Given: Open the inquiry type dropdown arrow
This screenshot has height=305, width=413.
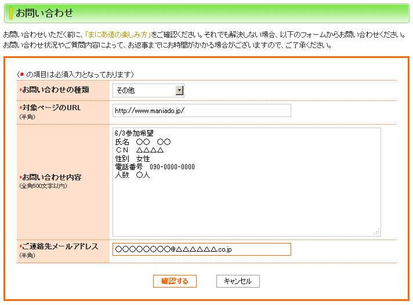Looking at the screenshot, I should pyautogui.click(x=179, y=90).
